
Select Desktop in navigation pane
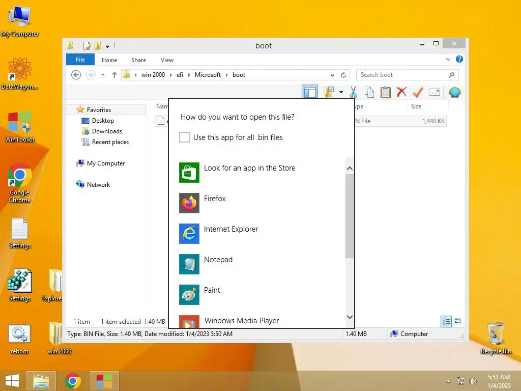pyautogui.click(x=103, y=120)
